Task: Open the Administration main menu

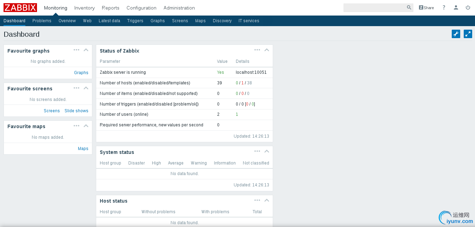Action: (x=179, y=8)
